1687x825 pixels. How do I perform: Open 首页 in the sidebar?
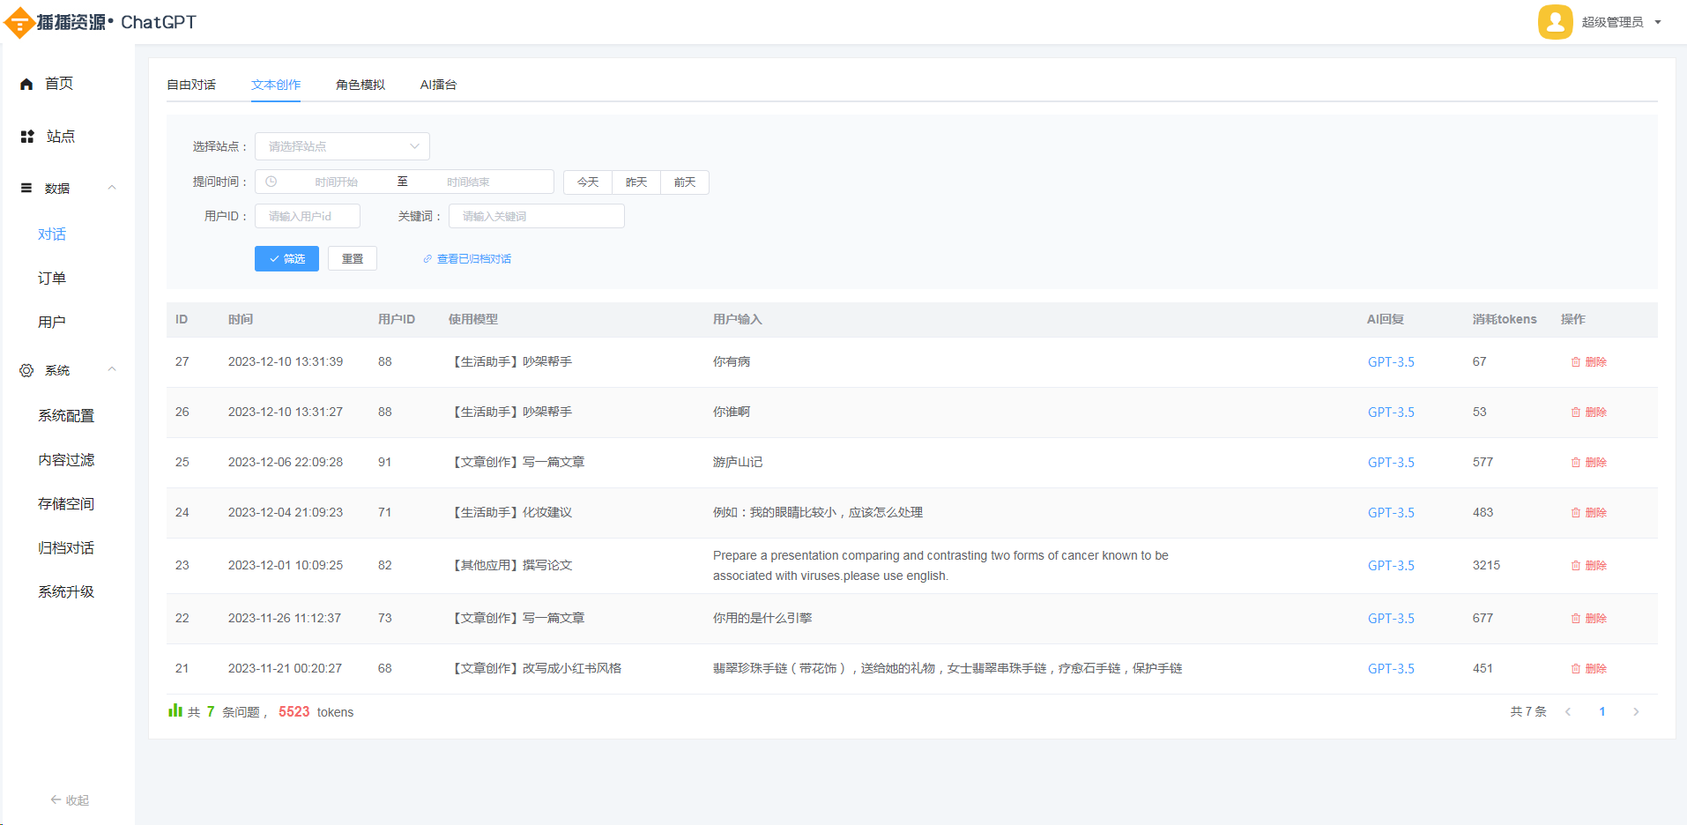(x=59, y=84)
